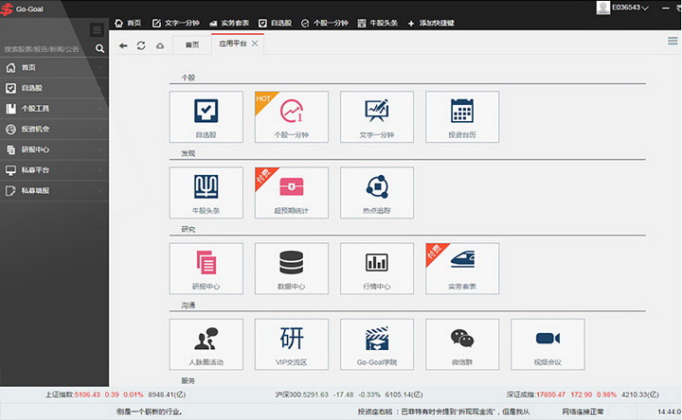Click 网络连接正常 network status text
This screenshot has height=420, width=682.
tap(583, 411)
